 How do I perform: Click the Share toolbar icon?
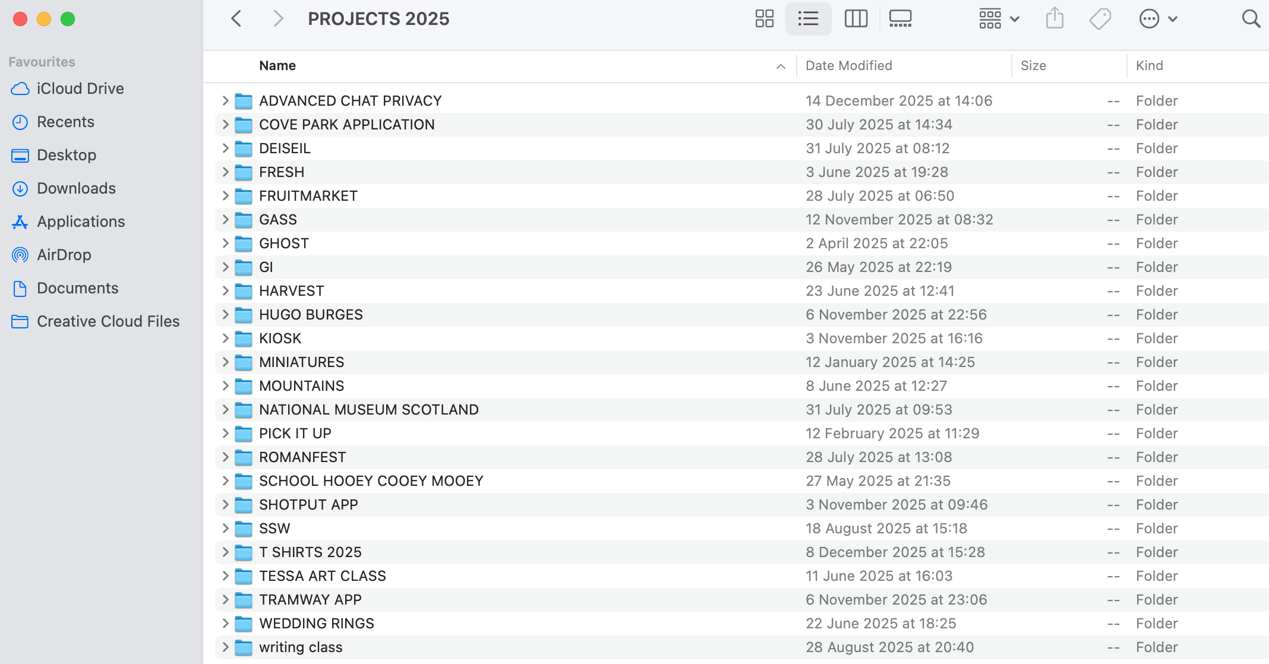point(1055,19)
